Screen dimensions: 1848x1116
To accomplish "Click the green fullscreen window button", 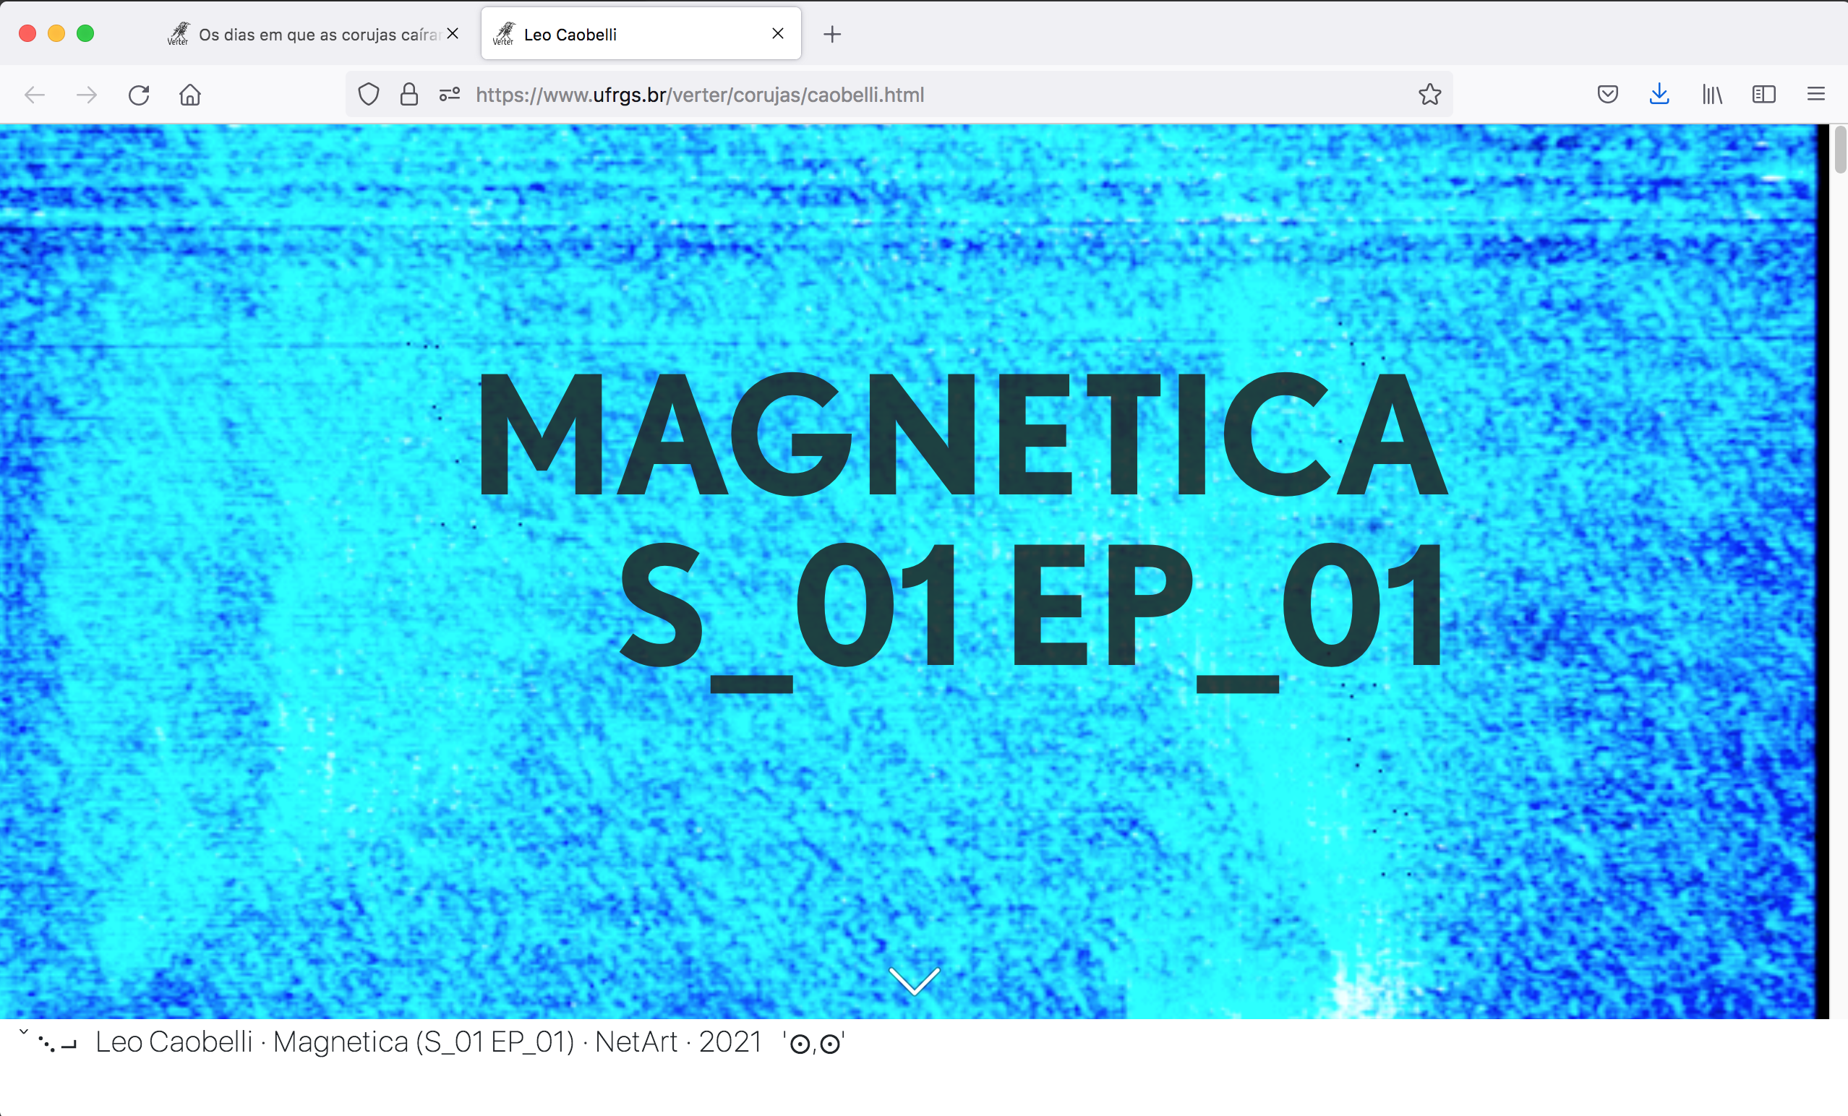I will pyautogui.click(x=85, y=34).
